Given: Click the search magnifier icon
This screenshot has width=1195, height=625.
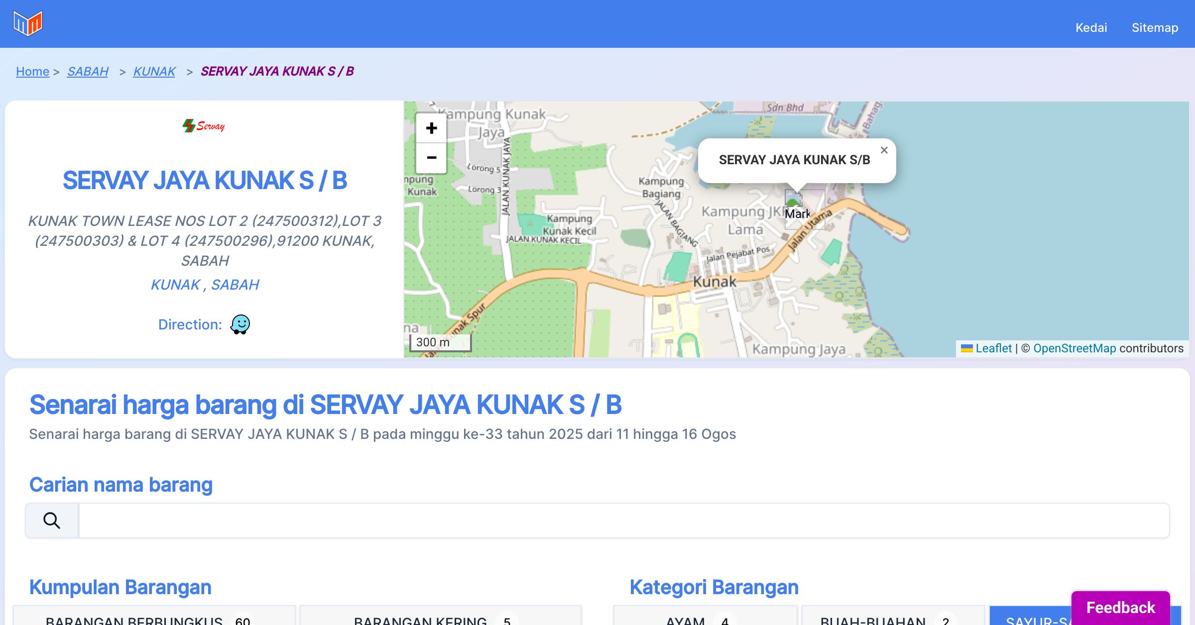Looking at the screenshot, I should click(x=52, y=521).
